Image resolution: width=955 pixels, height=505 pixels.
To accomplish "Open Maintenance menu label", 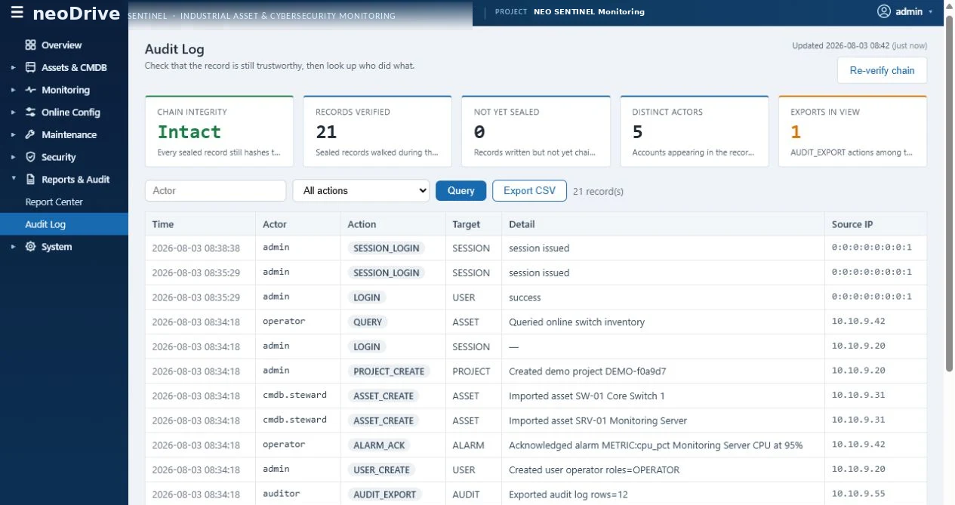I will coord(69,134).
